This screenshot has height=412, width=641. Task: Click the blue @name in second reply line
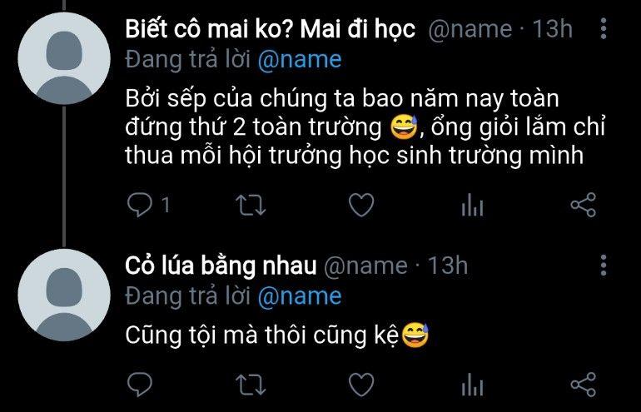pyautogui.click(x=300, y=296)
